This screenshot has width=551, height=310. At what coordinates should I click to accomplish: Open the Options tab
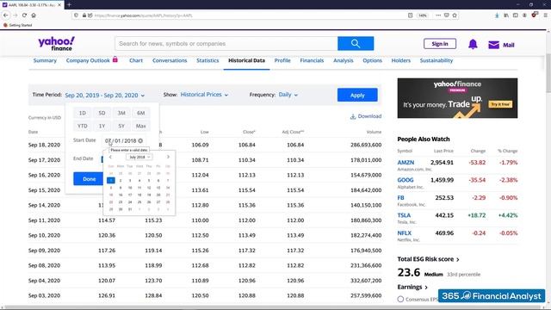[x=373, y=60]
